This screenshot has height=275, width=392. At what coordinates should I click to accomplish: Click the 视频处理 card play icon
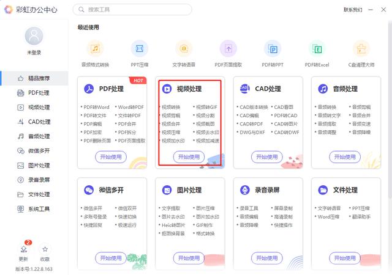167,89
